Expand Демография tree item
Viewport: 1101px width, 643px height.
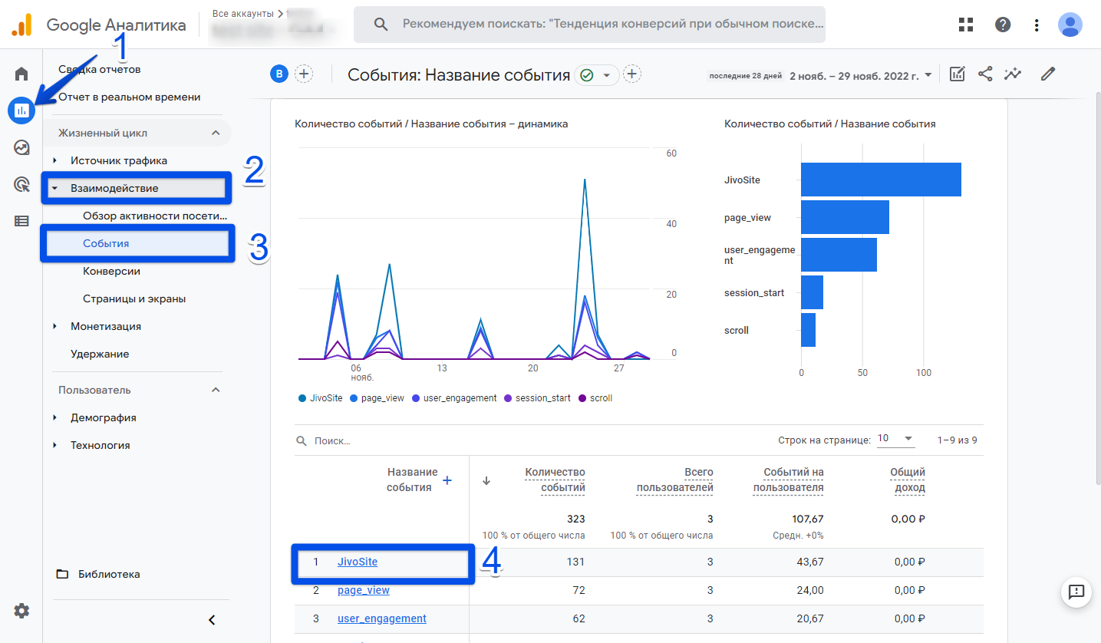(54, 417)
